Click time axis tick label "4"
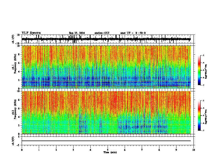The height and width of the screenshot is (168, 218). click(91, 150)
